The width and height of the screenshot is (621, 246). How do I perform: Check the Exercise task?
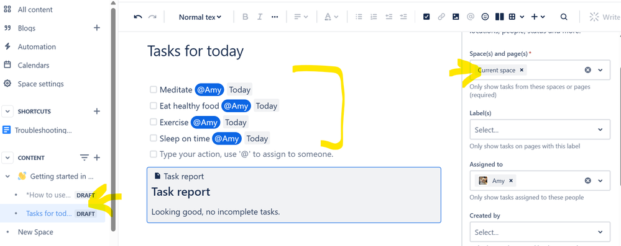154,122
